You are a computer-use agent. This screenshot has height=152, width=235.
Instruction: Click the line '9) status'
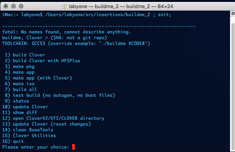coord(17,101)
